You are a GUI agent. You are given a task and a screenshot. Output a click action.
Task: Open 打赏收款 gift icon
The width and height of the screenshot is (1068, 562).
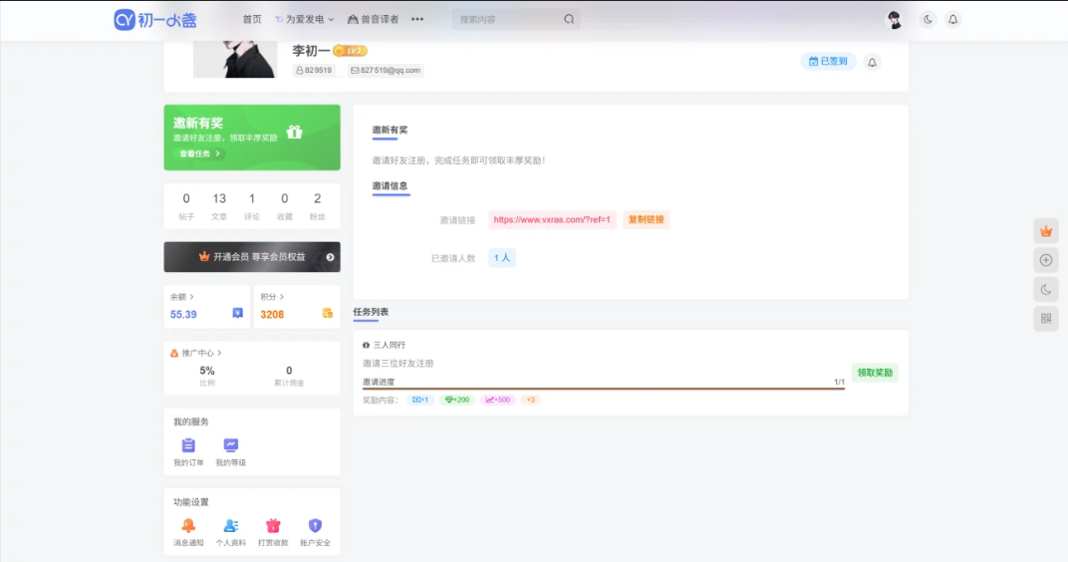tap(273, 526)
